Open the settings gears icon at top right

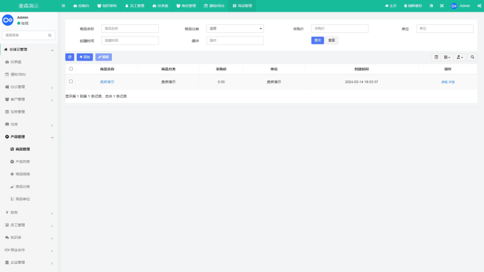pyautogui.click(x=479, y=6)
